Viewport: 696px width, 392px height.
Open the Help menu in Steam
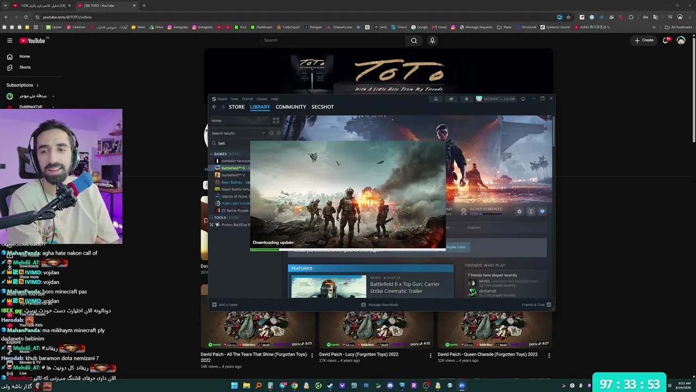(275, 99)
